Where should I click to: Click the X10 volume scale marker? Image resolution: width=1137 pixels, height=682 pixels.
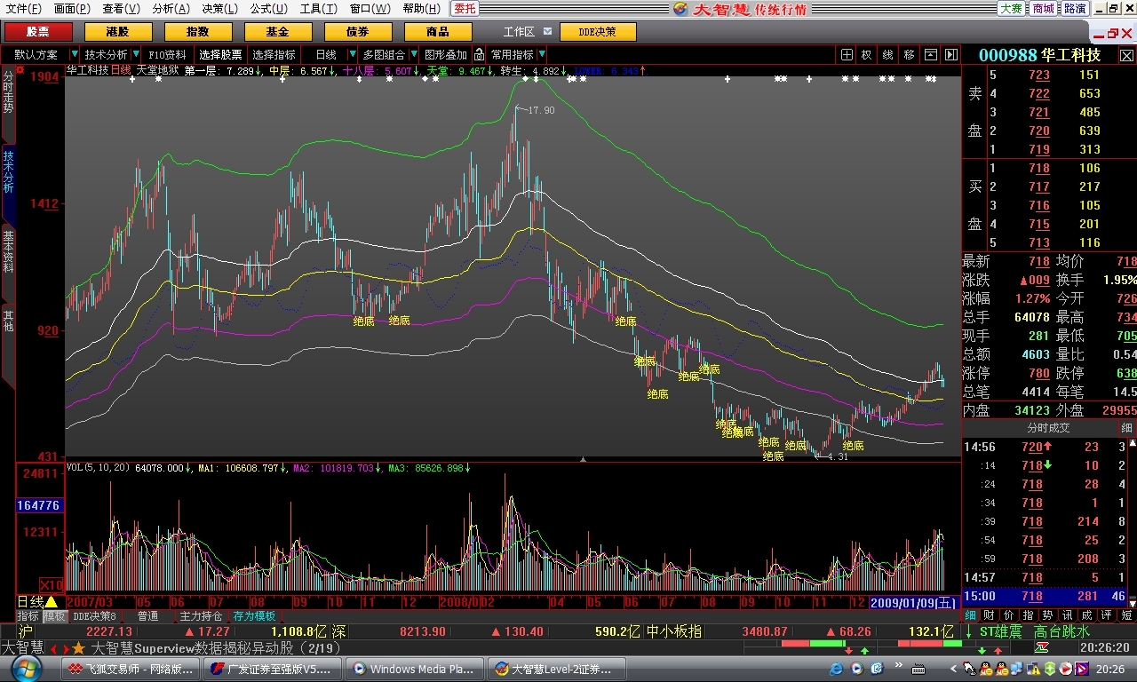(52, 585)
